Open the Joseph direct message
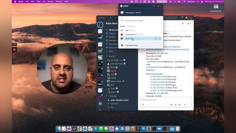 (113, 78)
